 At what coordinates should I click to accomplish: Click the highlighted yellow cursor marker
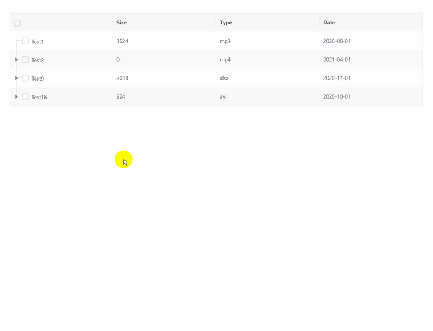pyautogui.click(x=123, y=158)
